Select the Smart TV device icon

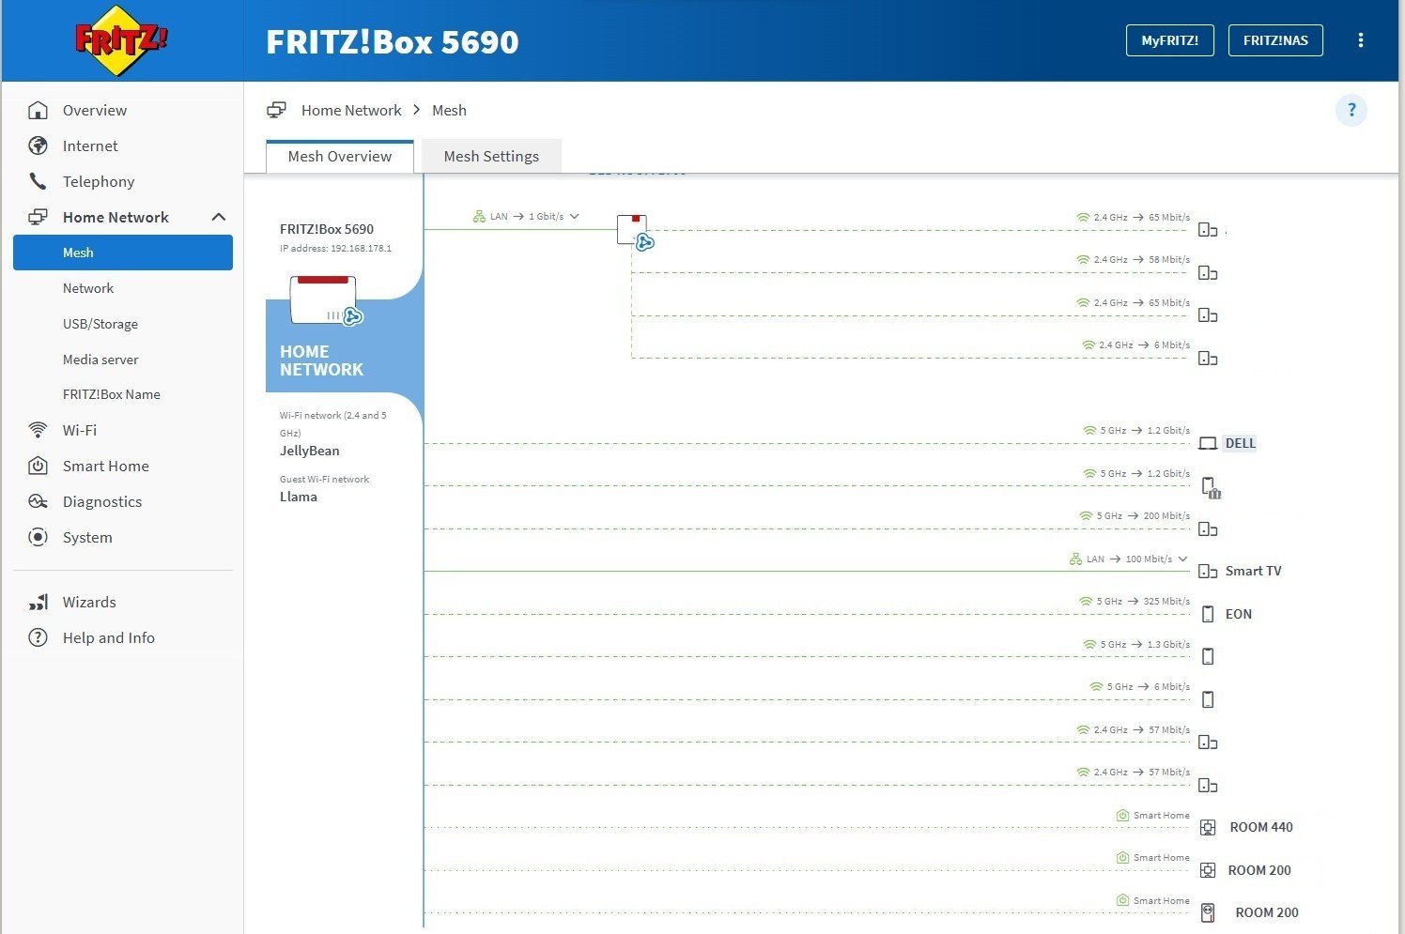coord(1208,572)
